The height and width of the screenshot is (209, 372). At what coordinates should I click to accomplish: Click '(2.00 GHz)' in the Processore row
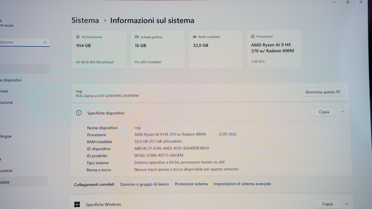pyautogui.click(x=227, y=134)
